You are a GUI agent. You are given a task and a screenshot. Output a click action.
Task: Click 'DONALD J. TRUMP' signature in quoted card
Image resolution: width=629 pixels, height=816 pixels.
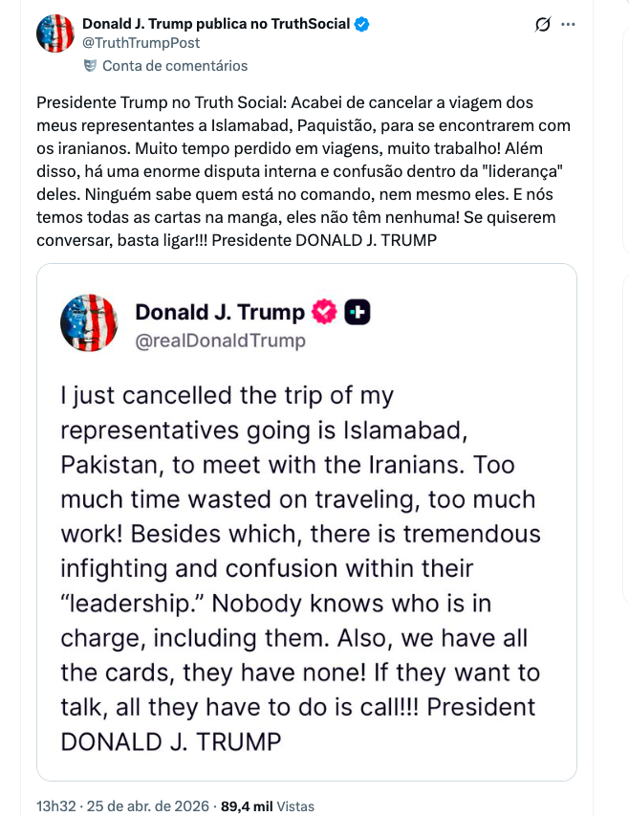[x=171, y=741]
